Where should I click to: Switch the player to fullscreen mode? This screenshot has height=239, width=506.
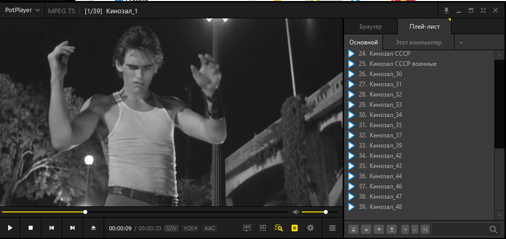click(x=483, y=11)
